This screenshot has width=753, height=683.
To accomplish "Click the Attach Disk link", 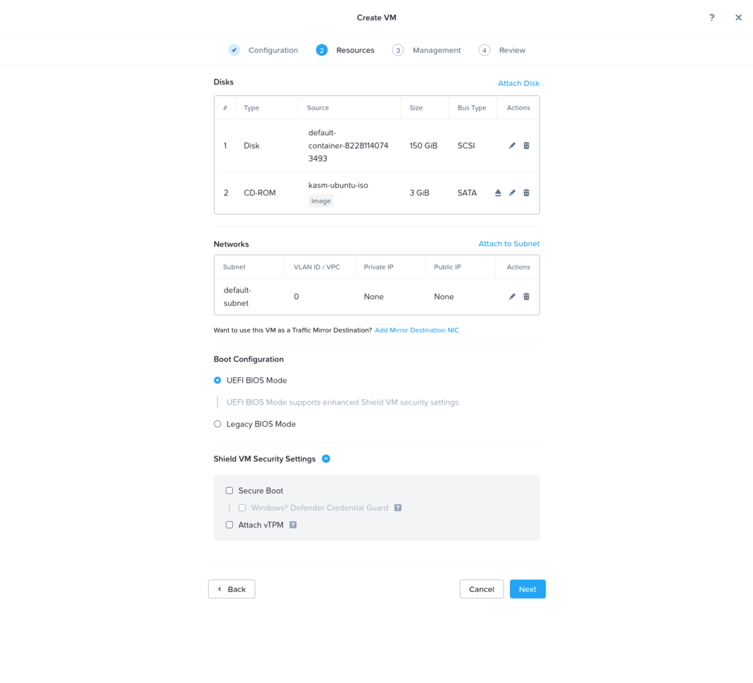I will click(x=518, y=83).
